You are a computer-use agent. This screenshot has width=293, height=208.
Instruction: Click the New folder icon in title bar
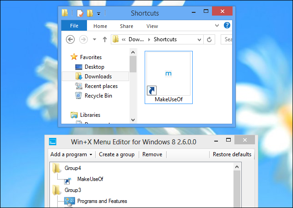[x=90, y=13]
